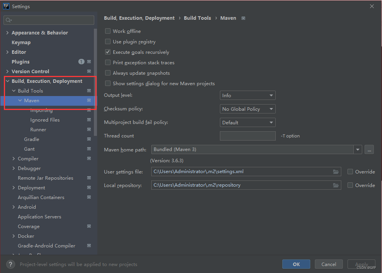
Task: Click the project-level icon beside Coverage
Action: [x=89, y=226]
